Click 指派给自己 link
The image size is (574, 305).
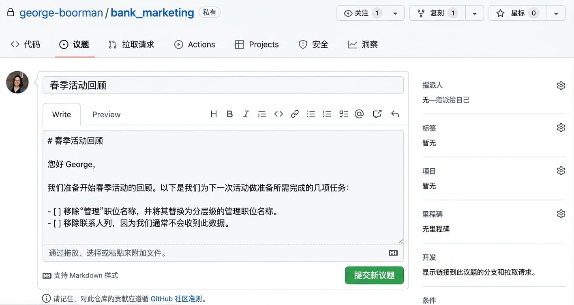click(x=452, y=100)
